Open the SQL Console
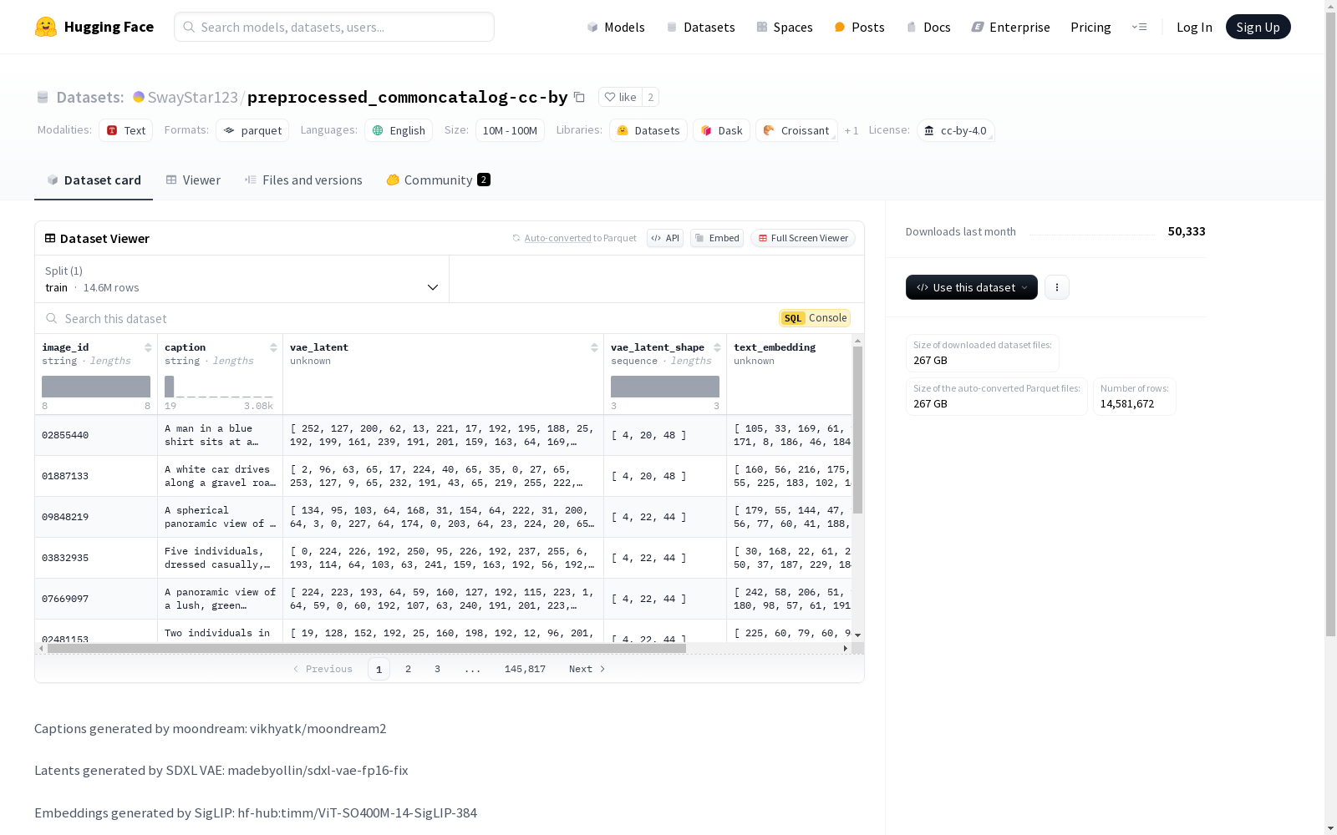Viewport: 1337px width, 835px height. [815, 318]
